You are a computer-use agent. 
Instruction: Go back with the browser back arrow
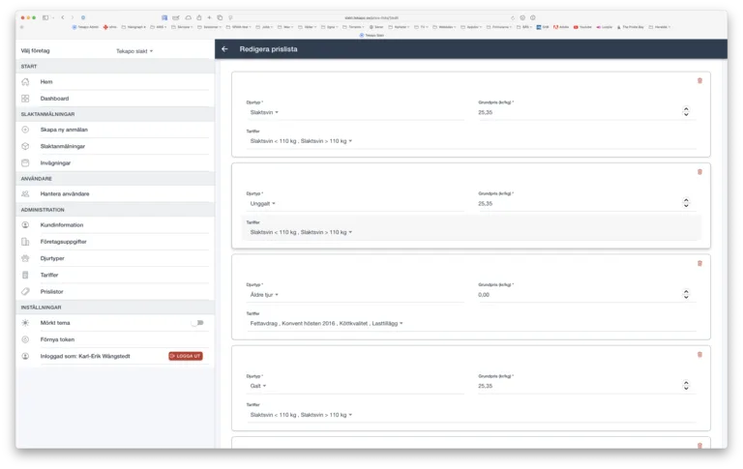(63, 17)
